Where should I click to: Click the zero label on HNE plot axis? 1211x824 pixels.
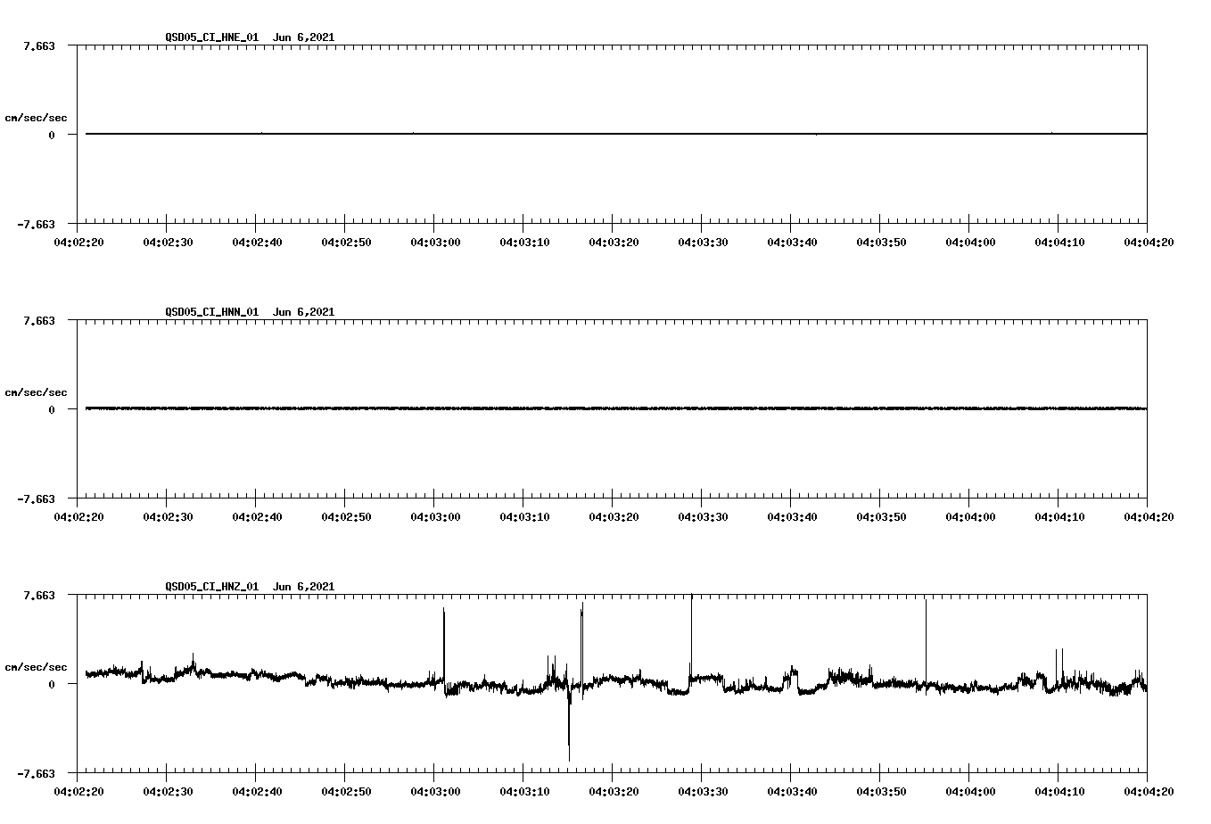(52, 135)
